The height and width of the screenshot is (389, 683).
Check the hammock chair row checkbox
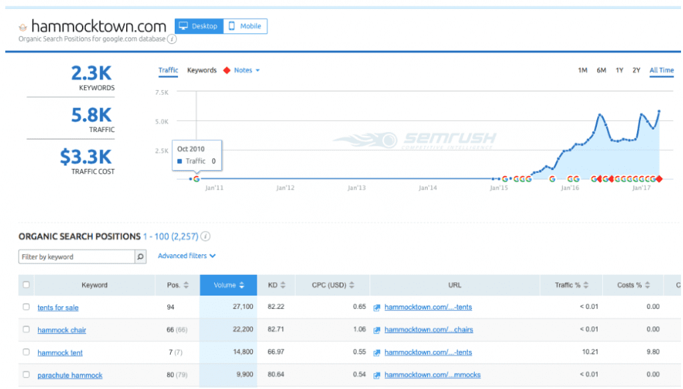[x=25, y=330]
